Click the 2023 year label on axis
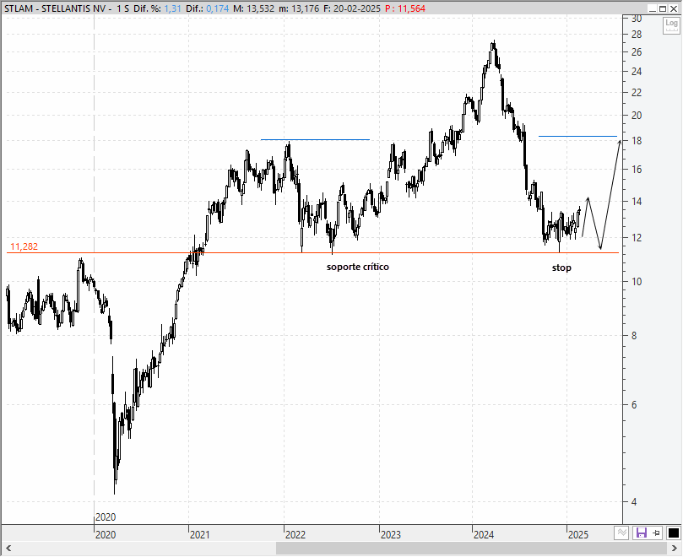The height and width of the screenshot is (557, 683). tap(391, 535)
